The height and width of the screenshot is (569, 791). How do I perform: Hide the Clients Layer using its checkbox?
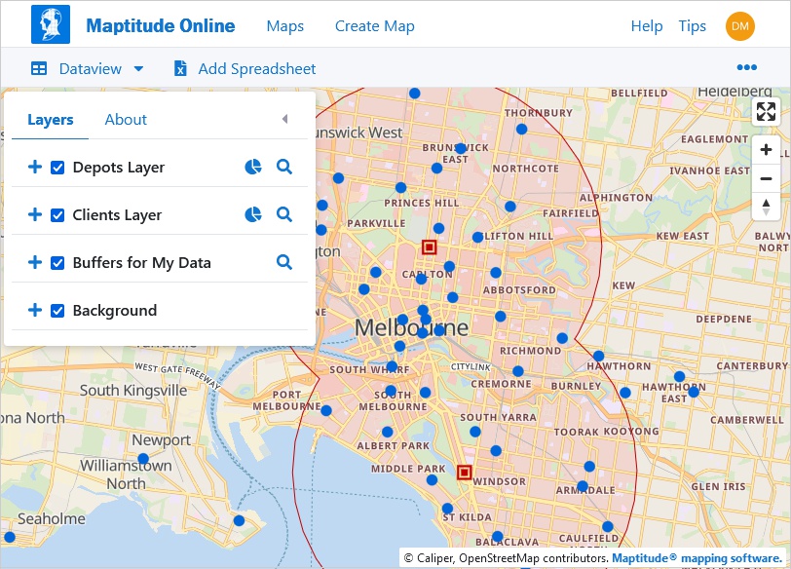(x=57, y=215)
